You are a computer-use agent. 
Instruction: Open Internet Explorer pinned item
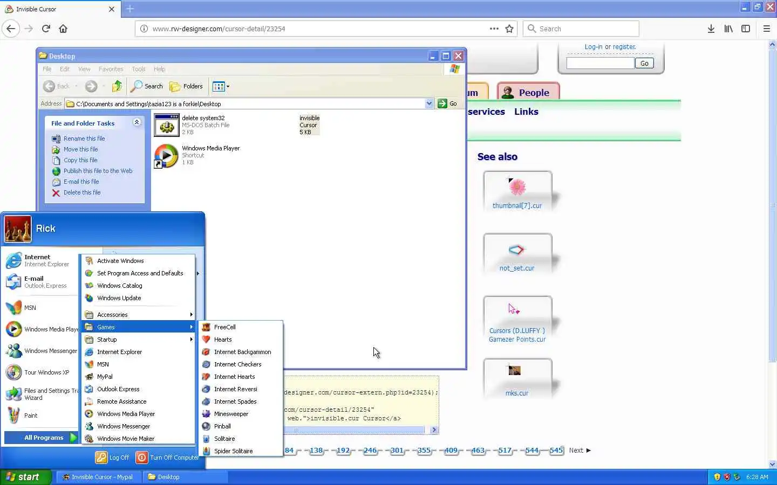(41, 260)
